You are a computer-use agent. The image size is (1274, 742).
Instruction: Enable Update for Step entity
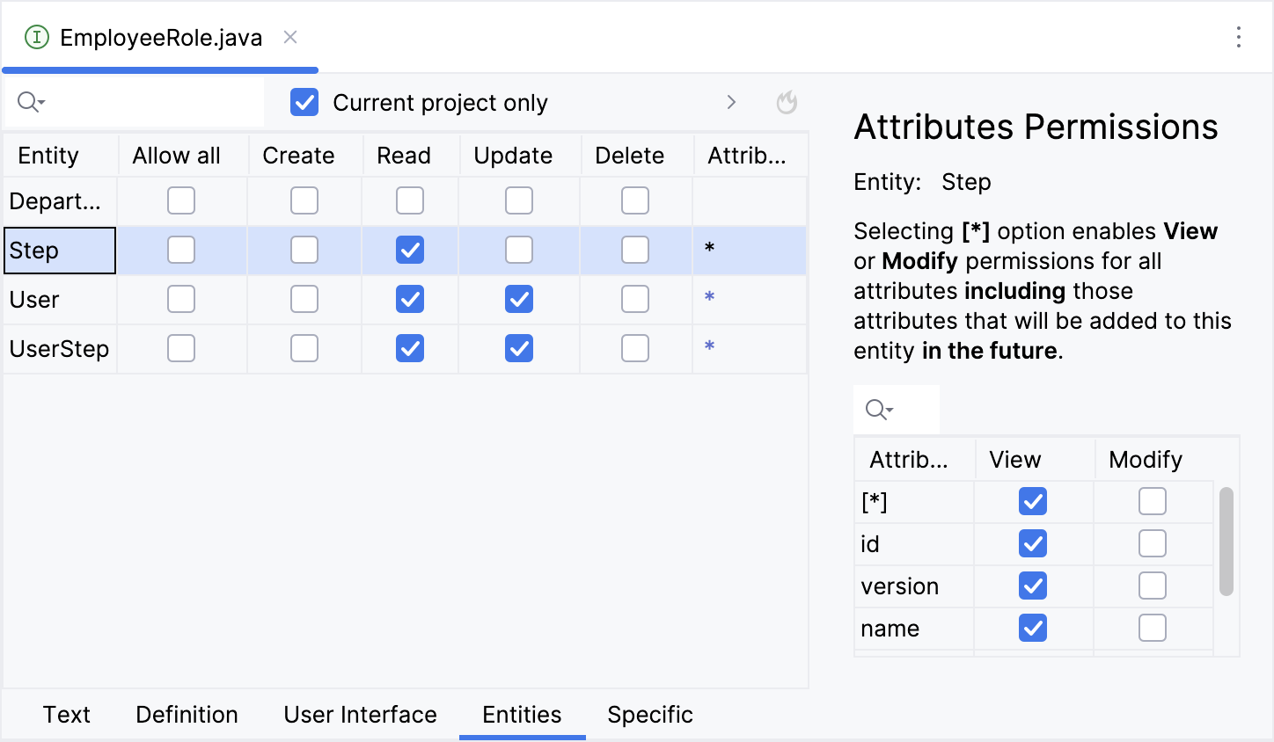tap(519, 250)
